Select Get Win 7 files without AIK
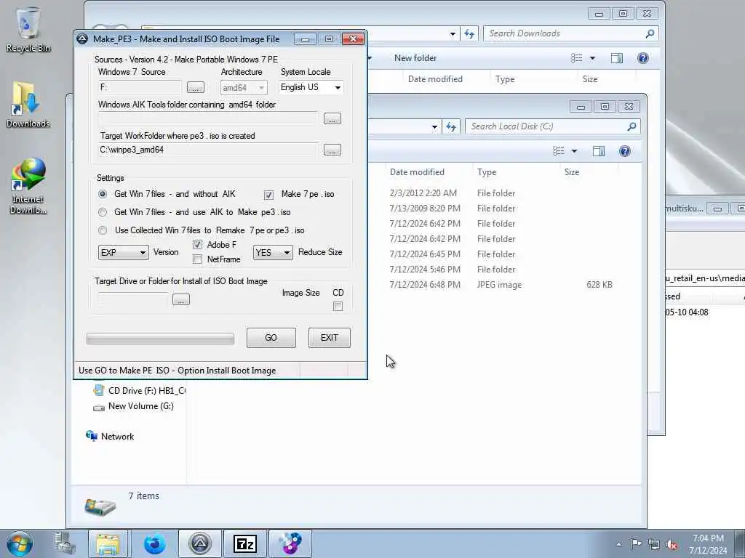This screenshot has height=558, width=745. coord(103,194)
